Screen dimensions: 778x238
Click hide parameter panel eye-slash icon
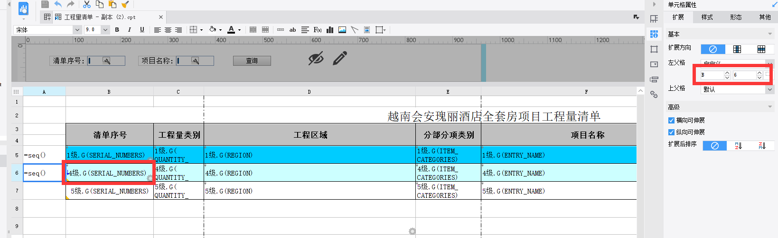click(316, 58)
